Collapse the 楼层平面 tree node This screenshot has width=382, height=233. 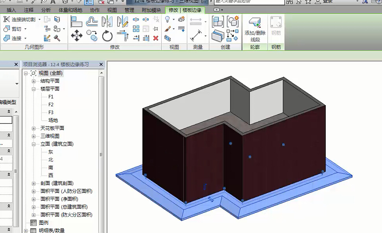click(x=34, y=89)
